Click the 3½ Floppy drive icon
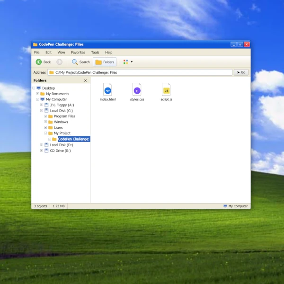 [46, 105]
